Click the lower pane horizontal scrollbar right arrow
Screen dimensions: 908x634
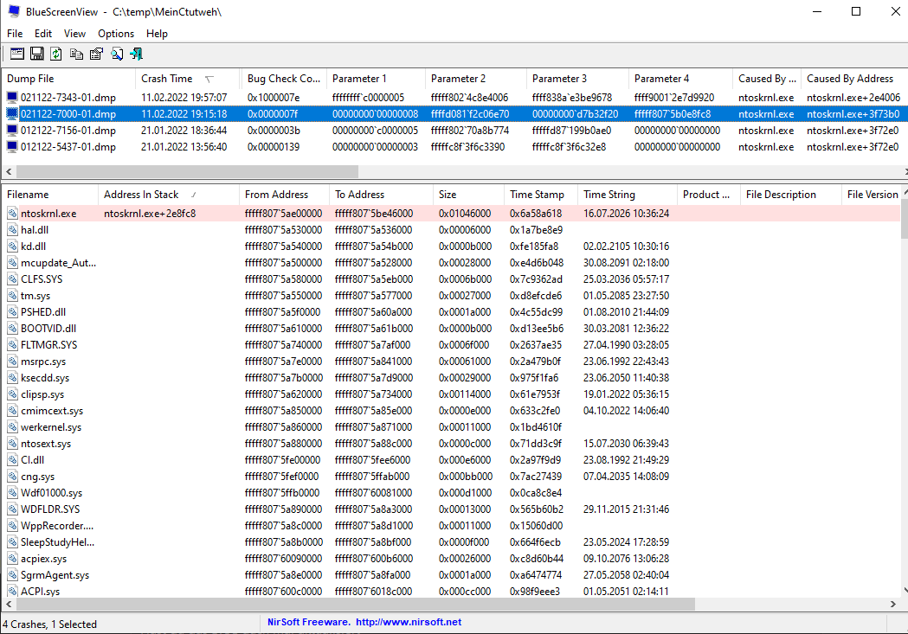point(893,604)
